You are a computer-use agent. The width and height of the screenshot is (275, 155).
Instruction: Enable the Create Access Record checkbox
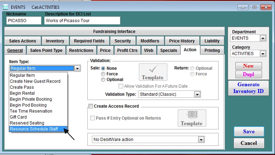(91, 106)
